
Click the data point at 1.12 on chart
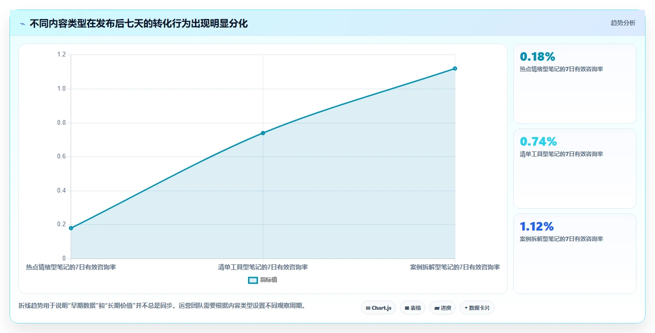coord(455,68)
